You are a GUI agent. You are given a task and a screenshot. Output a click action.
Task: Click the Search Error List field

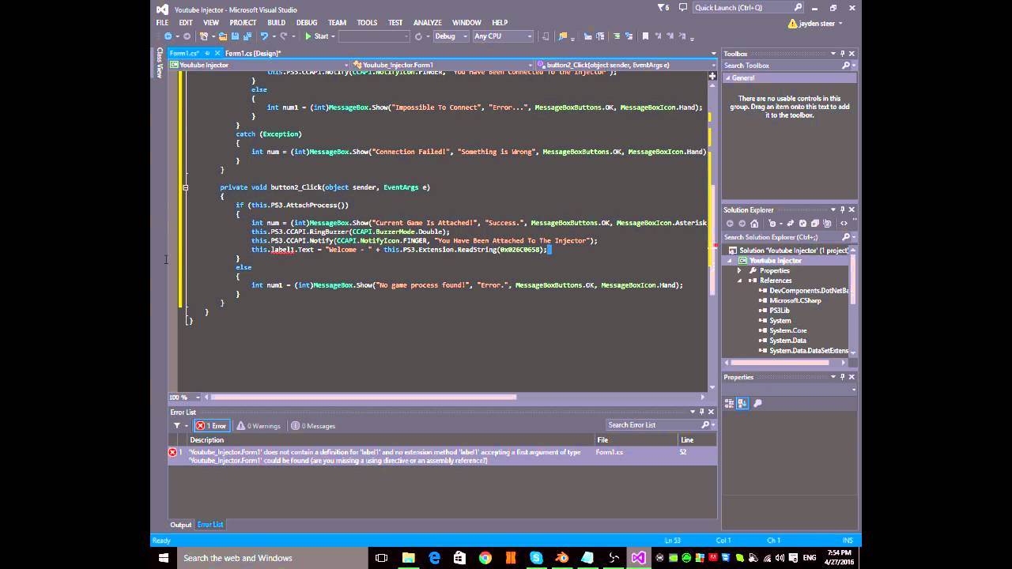pos(659,425)
